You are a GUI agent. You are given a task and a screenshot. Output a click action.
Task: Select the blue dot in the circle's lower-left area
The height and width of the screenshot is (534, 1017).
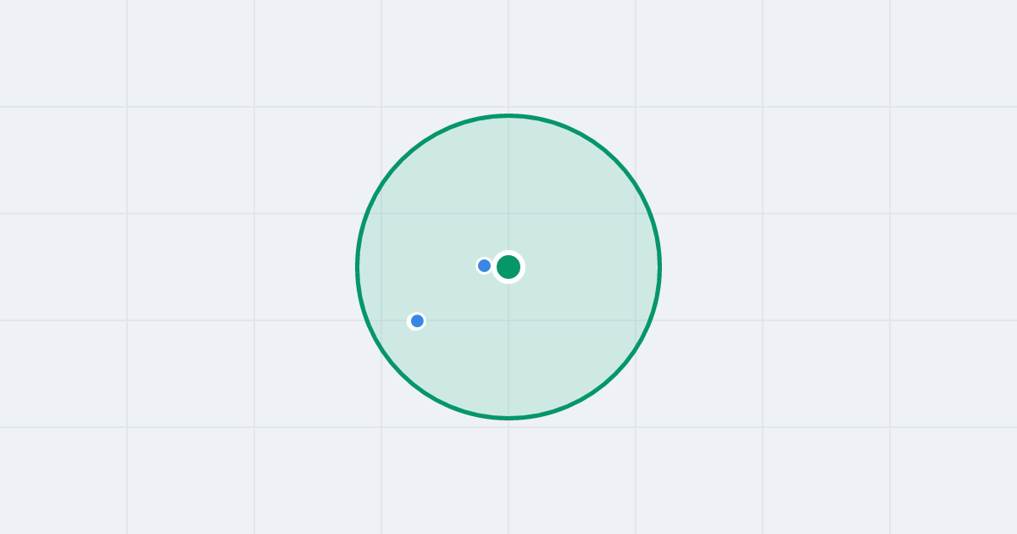(x=417, y=321)
